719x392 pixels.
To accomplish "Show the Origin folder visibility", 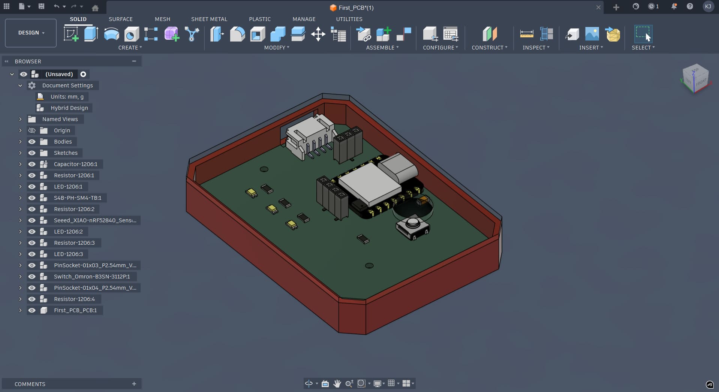I will [x=32, y=130].
